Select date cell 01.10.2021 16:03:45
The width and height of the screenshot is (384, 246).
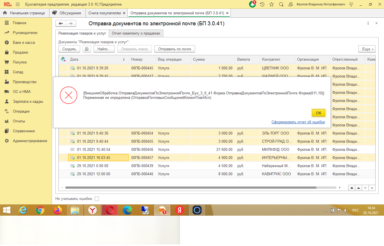pyautogui.click(x=98, y=158)
